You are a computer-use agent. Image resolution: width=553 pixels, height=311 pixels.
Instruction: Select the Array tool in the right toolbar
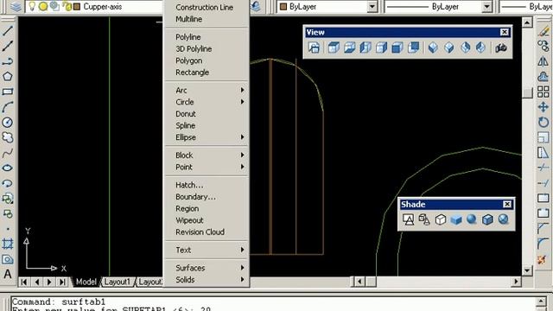click(543, 92)
